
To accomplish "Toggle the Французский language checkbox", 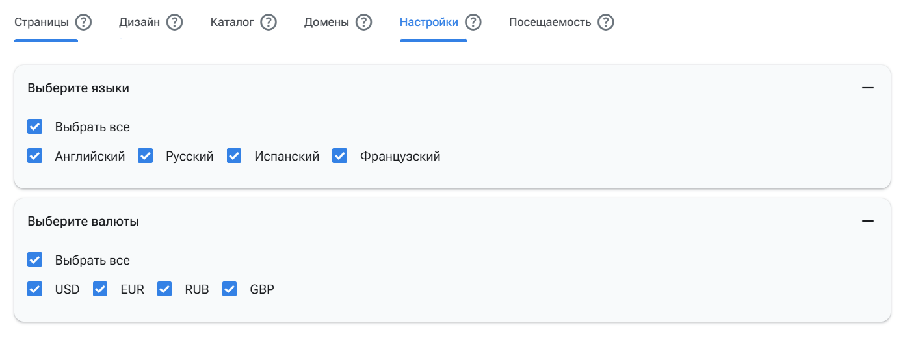I will pyautogui.click(x=340, y=156).
